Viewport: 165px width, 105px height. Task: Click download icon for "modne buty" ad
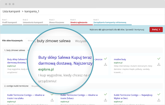coord(159,64)
